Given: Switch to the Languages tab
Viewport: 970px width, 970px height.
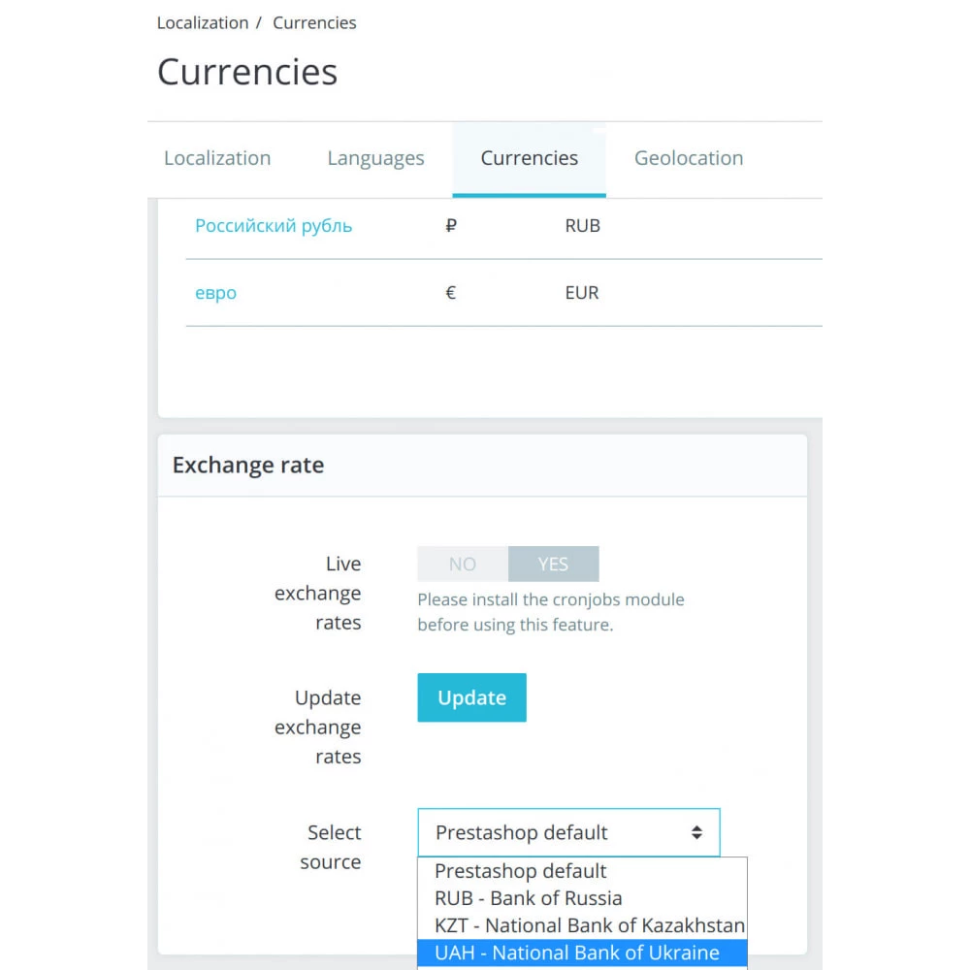Looking at the screenshot, I should 375,158.
